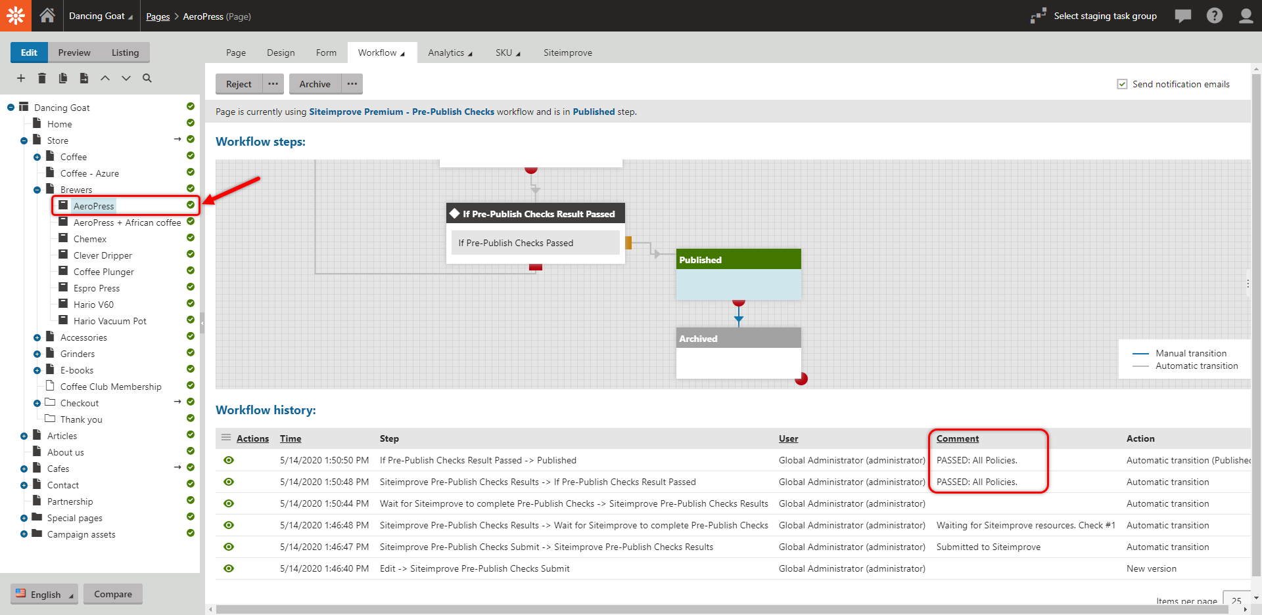Toggle Send notification emails checkbox

pos(1122,84)
